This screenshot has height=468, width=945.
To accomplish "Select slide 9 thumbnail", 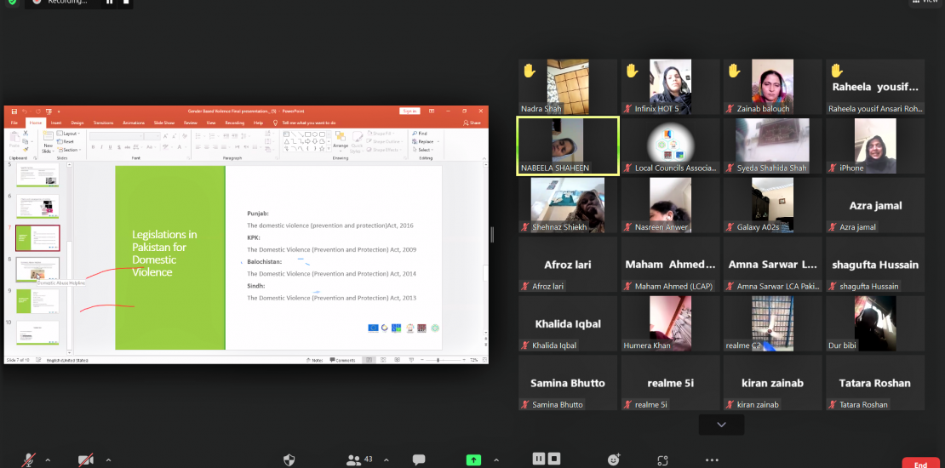I will pos(37,300).
